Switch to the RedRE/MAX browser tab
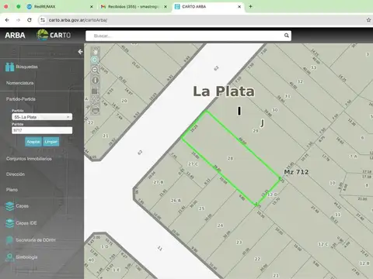This screenshot has width=373, height=279. tap(60, 7)
